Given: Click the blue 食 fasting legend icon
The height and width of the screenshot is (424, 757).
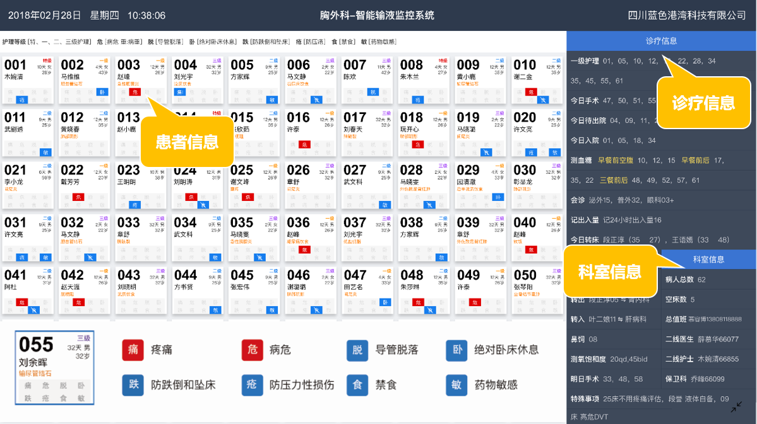Looking at the screenshot, I should 357,385.
